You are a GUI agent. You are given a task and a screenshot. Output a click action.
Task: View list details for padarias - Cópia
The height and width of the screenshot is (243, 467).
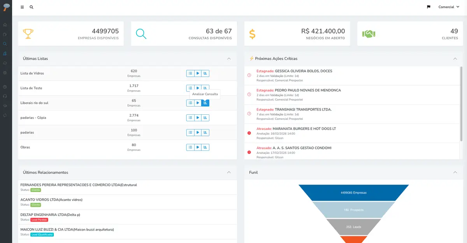(190, 117)
